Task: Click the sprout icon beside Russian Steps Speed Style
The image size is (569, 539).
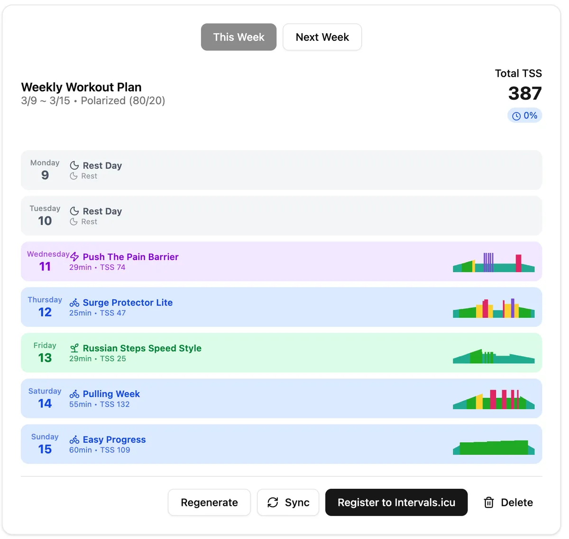Action: (74, 348)
